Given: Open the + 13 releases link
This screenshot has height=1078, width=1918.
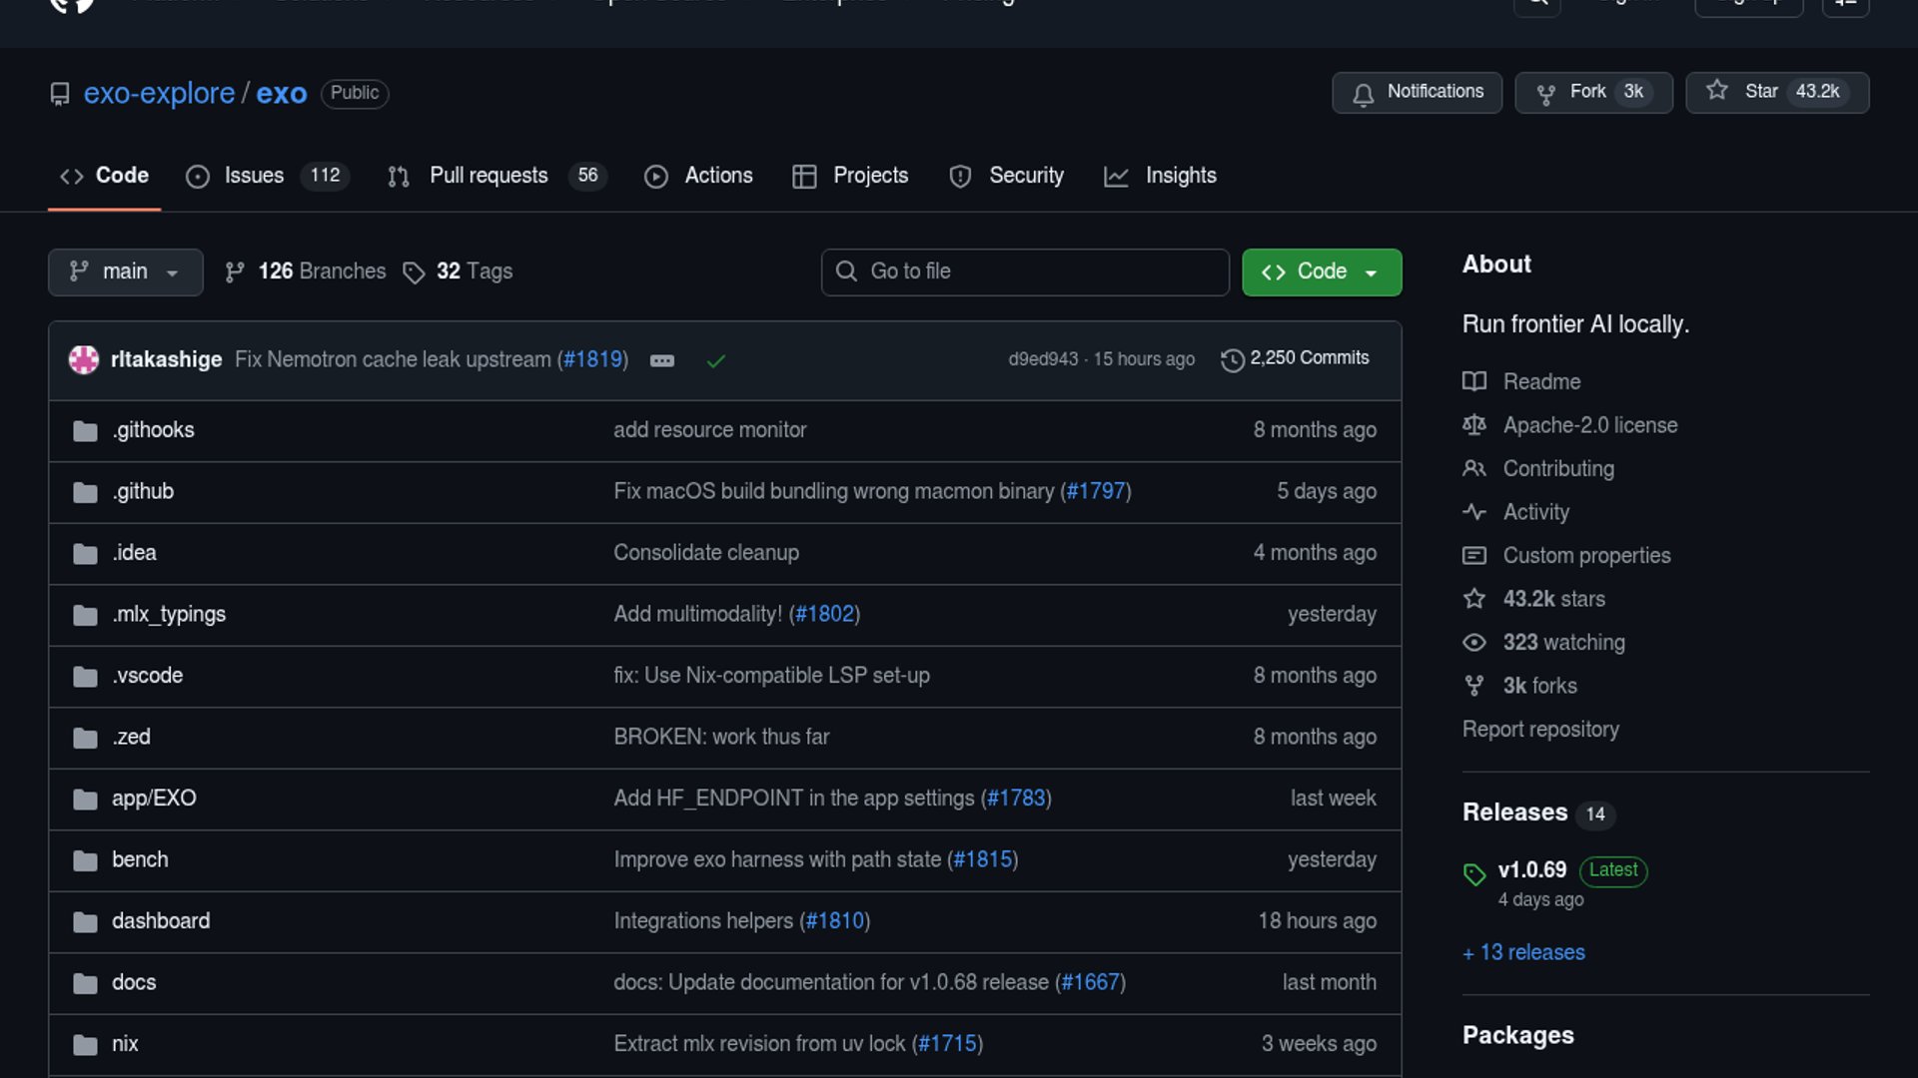Looking at the screenshot, I should (x=1523, y=952).
